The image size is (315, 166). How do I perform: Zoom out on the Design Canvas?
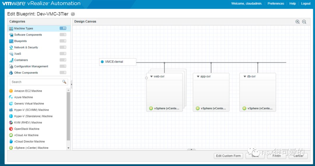(304, 22)
